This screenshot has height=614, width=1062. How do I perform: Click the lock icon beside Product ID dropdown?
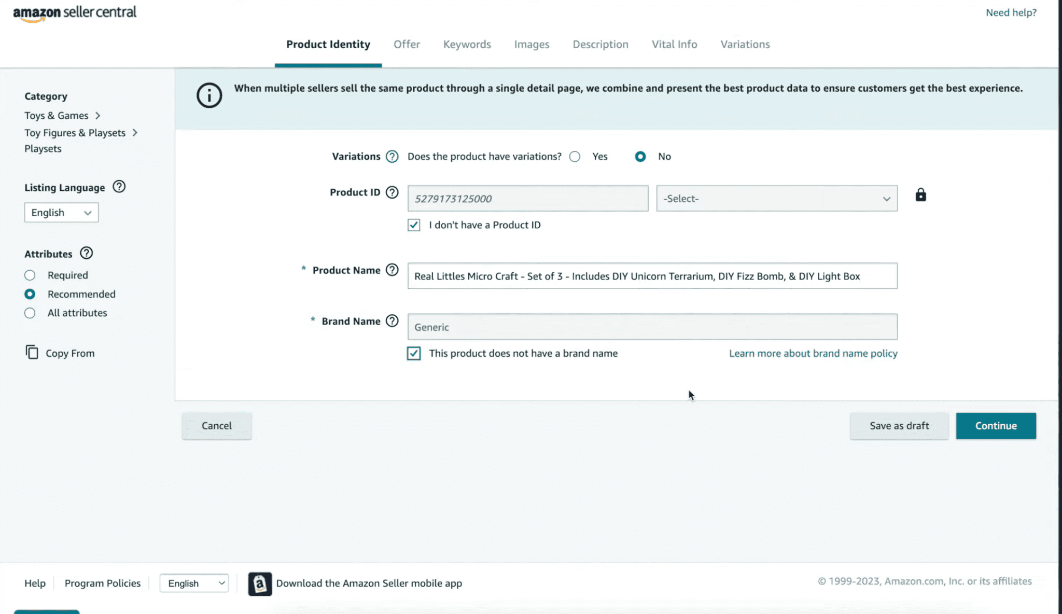point(920,194)
